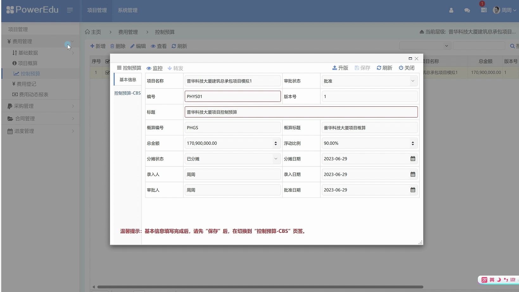Image resolution: width=519 pixels, height=292 pixels.
Task: Click the 编辑 pencil toolbar button
Action: point(138,46)
